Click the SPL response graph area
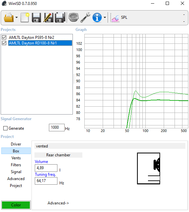Screen dimensions: 189x212 (x=136, y=81)
